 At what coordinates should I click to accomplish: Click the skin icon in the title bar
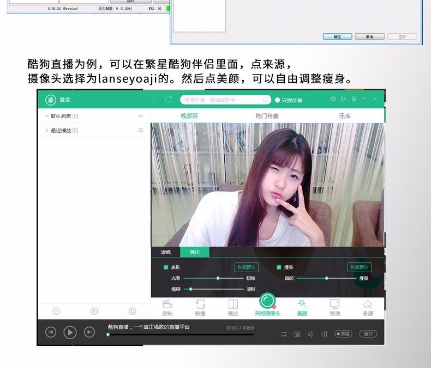(x=354, y=99)
